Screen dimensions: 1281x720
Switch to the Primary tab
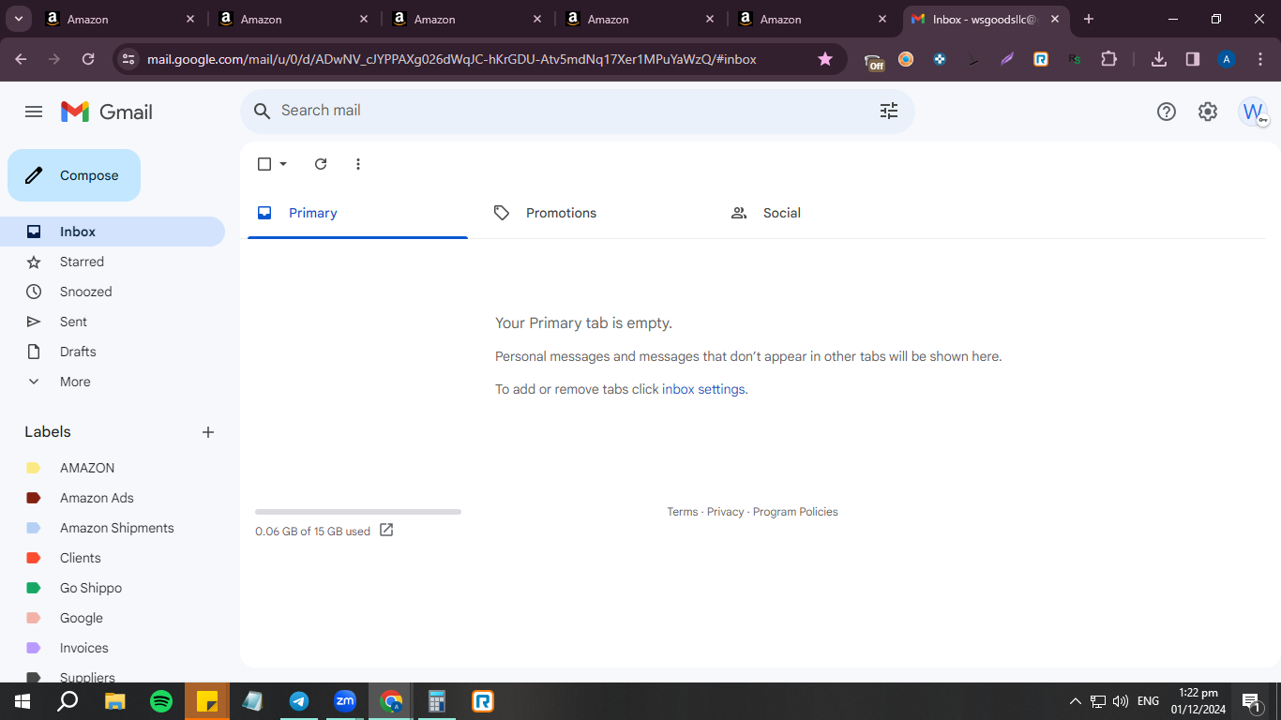pos(357,213)
